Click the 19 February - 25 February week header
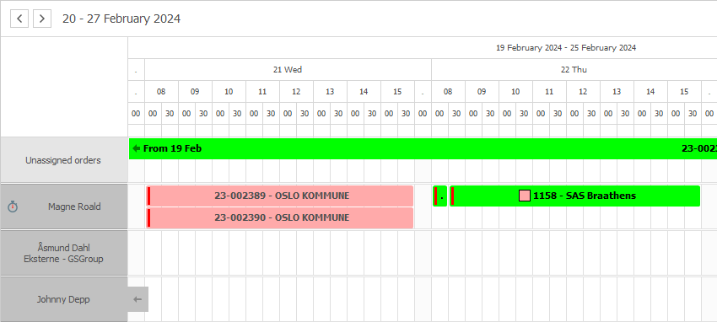The width and height of the screenshot is (717, 322). pos(566,47)
